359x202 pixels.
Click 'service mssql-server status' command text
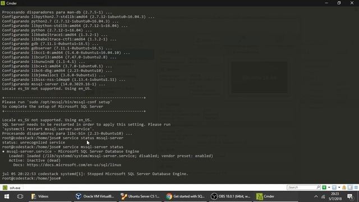point(93,147)
